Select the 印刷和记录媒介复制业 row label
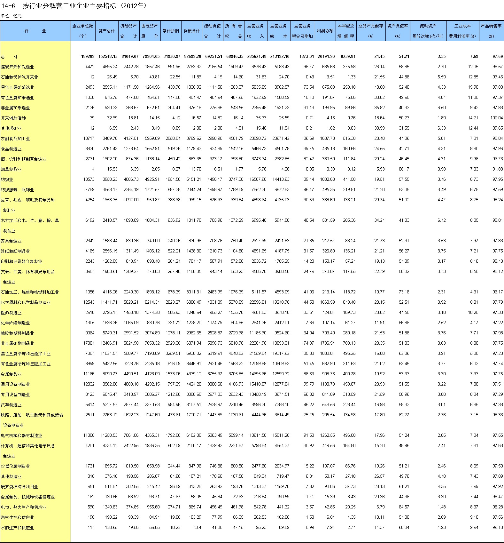The width and height of the screenshot is (504, 543). click(x=21, y=261)
